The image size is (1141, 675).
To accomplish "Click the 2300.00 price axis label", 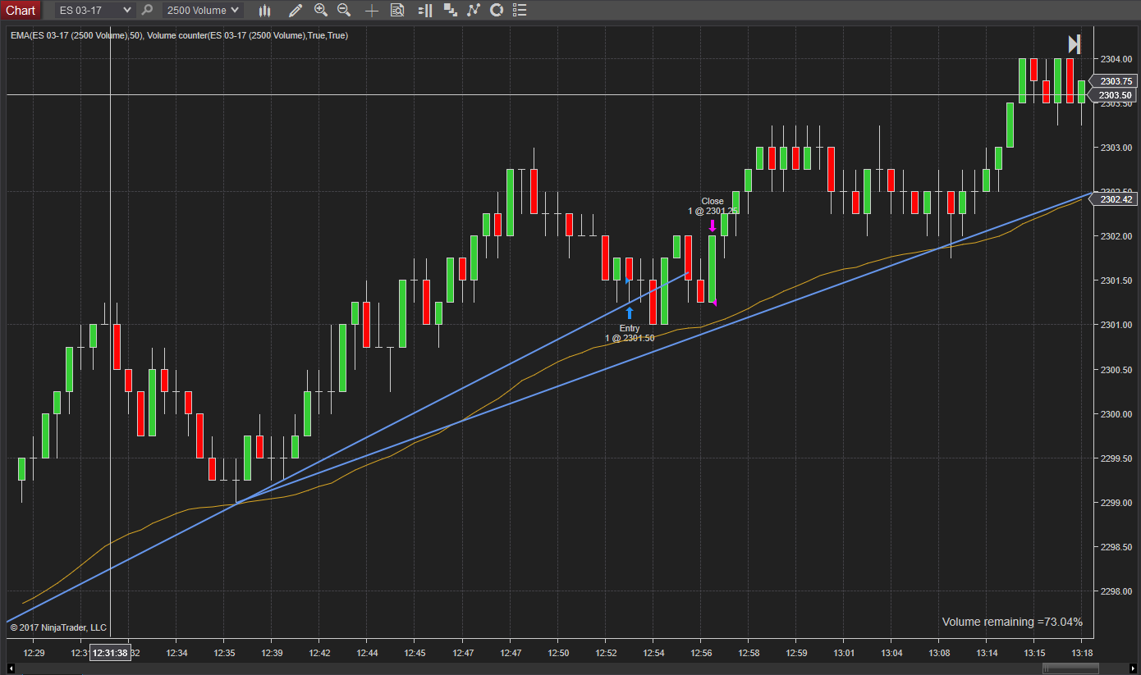I will [1116, 413].
